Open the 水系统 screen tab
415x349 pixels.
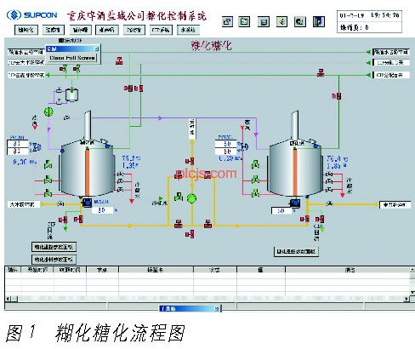coord(188,30)
